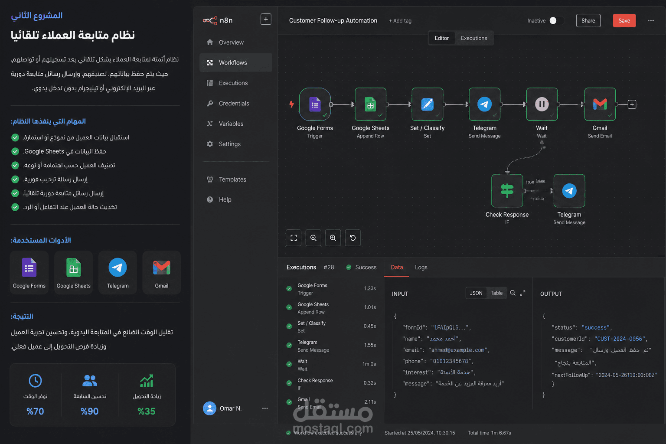Select Set / Classify execution row
The image size is (666, 444).
pos(331,326)
